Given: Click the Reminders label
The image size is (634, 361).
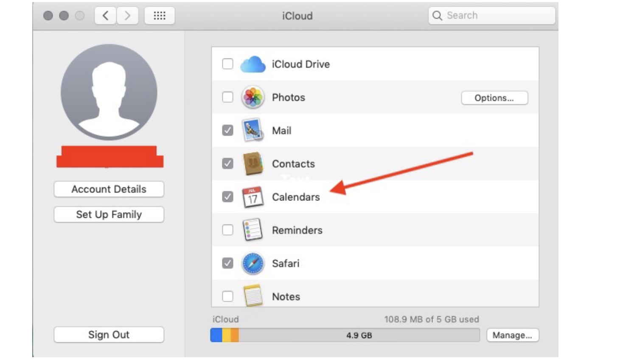Looking at the screenshot, I should 297,230.
